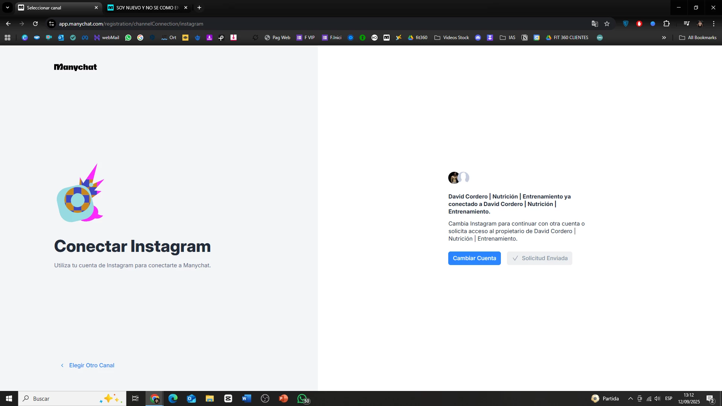Navigate forward in the browser
Screen dimensions: 722x406
22,24
